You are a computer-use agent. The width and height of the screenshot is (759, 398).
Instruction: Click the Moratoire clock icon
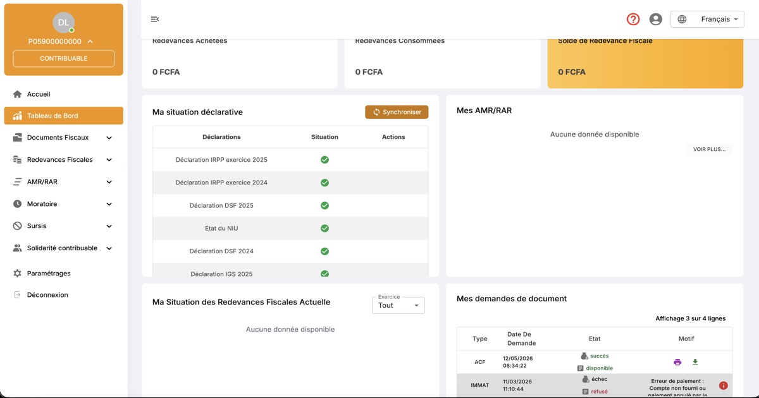[17, 204]
